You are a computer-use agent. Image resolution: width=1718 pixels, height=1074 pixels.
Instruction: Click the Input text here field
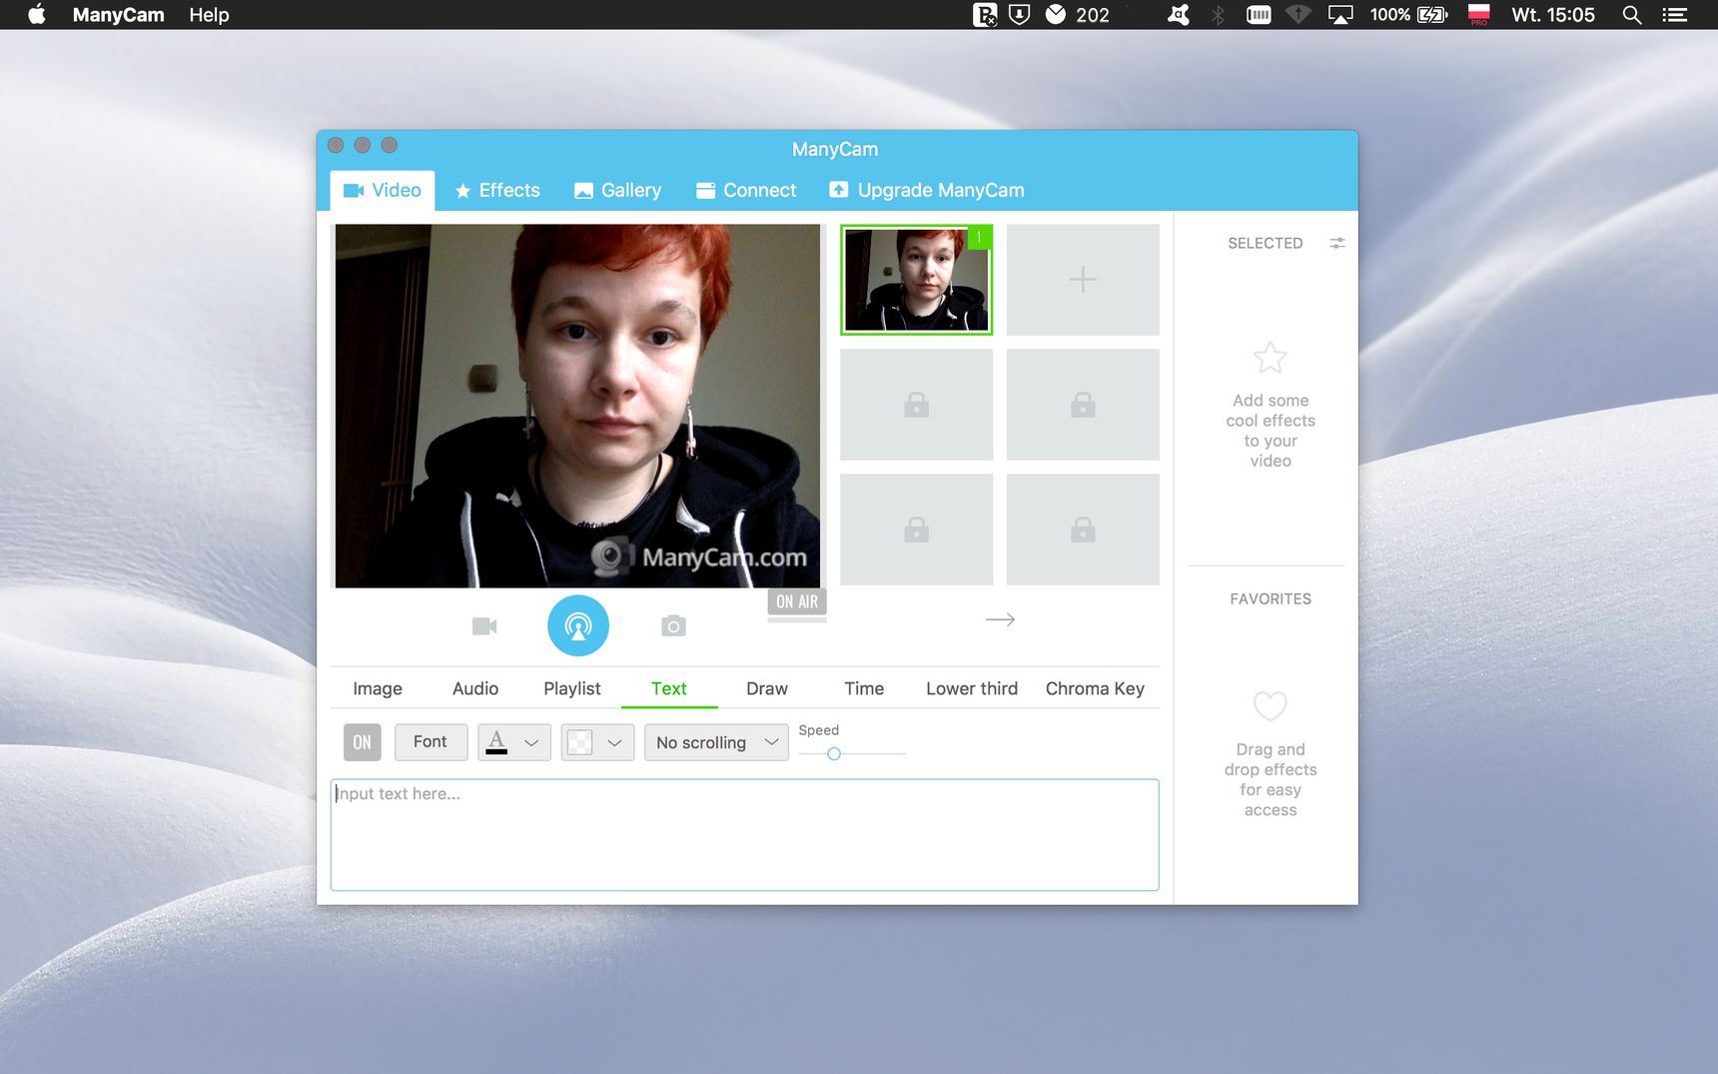click(x=745, y=835)
